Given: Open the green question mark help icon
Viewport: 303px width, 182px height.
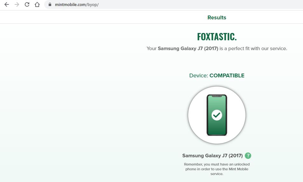Looking at the screenshot, I should pos(248,156).
